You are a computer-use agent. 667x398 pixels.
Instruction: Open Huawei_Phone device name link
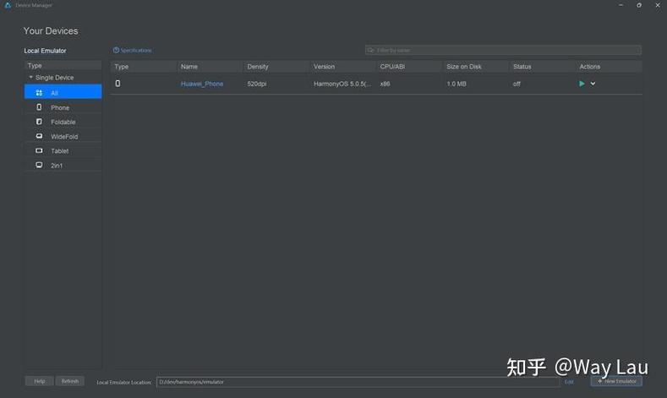click(202, 84)
